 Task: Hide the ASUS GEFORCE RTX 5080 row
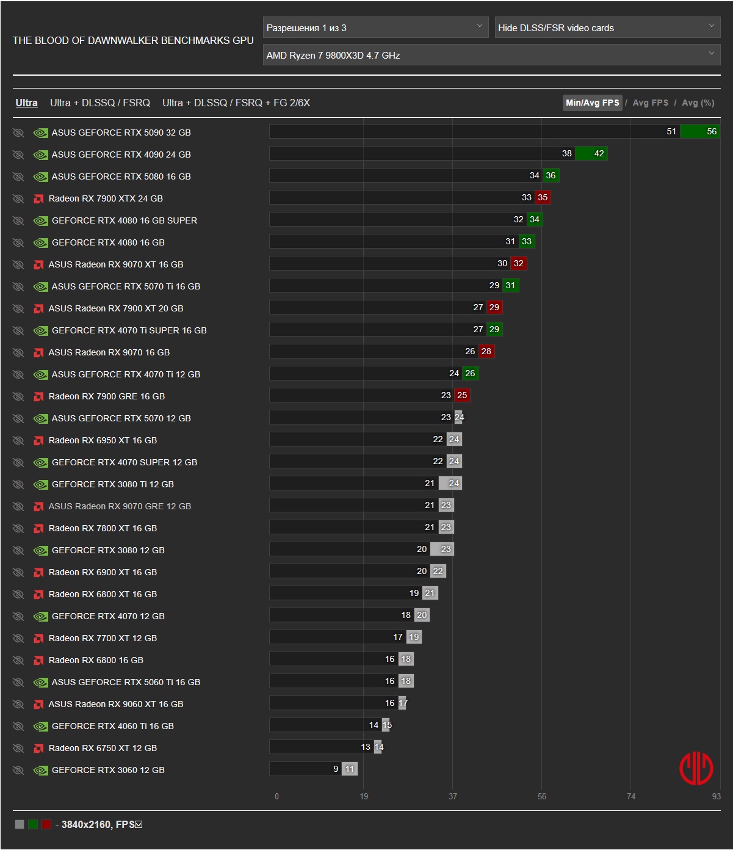tap(18, 176)
